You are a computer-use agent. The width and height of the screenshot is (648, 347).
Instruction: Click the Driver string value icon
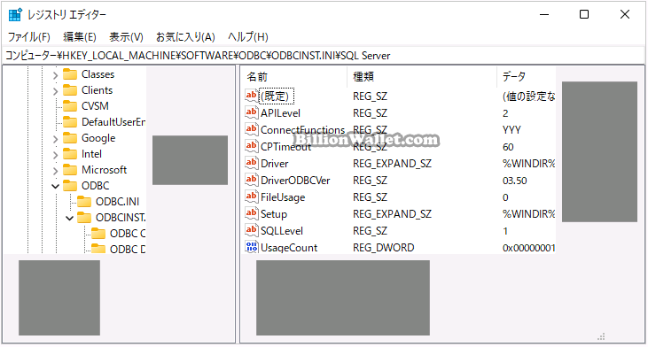click(251, 163)
